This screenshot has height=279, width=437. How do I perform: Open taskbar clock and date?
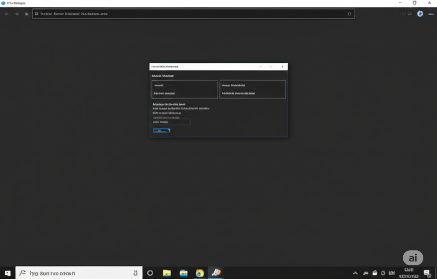(x=408, y=273)
